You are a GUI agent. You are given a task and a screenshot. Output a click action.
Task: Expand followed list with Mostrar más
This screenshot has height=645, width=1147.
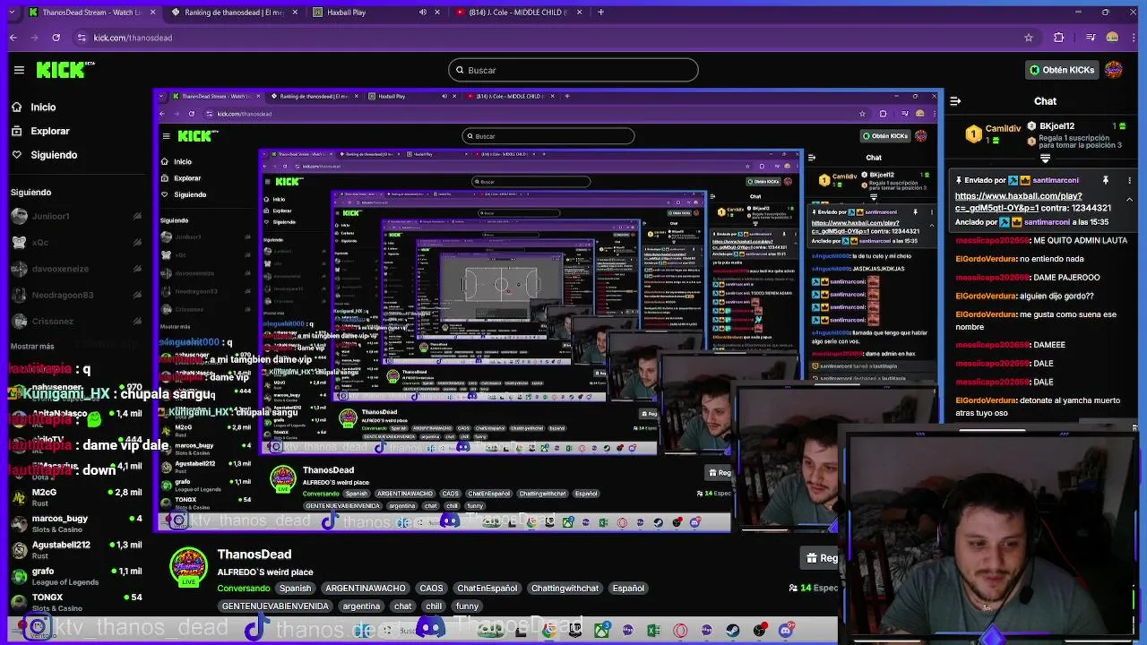click(32, 346)
